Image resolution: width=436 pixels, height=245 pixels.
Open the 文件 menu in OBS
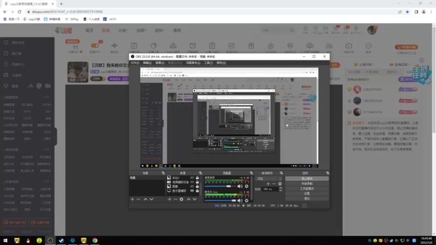click(x=135, y=63)
